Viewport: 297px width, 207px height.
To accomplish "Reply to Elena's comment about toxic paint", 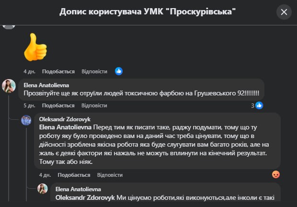I will click(94, 105).
